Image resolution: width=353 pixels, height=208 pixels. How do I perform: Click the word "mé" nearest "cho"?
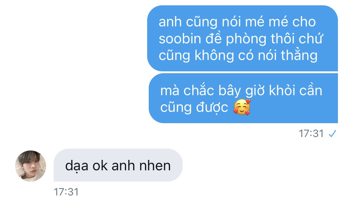click(x=279, y=22)
